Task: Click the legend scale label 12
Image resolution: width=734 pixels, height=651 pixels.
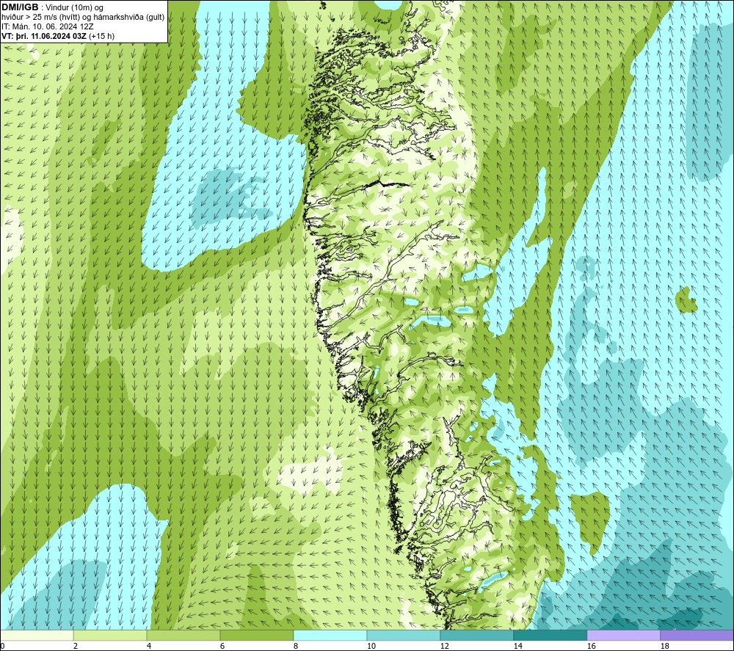Action: click(x=444, y=646)
